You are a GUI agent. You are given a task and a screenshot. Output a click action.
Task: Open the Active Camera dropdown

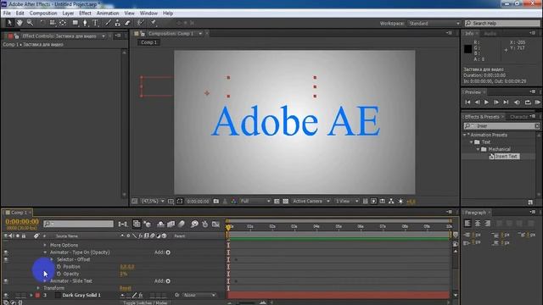311,201
